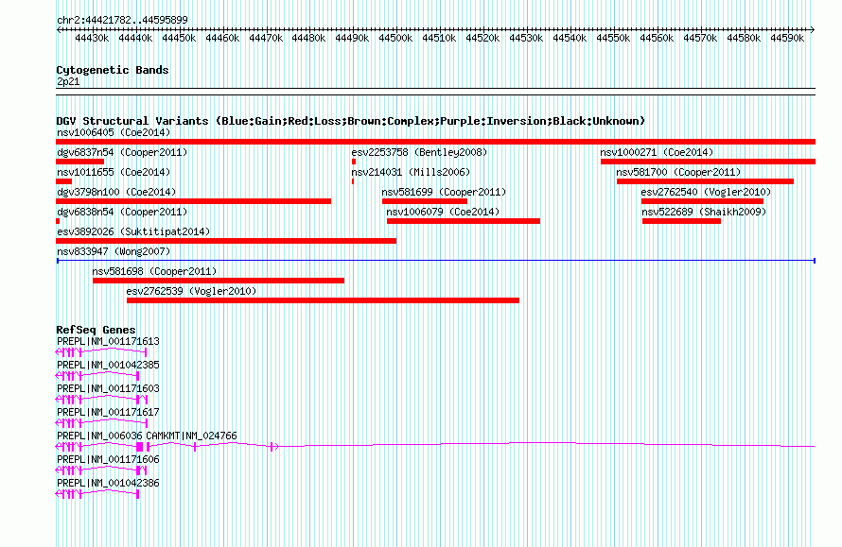
Task: Click the blue nsv833947 gain line
Action: pyautogui.click(x=435, y=261)
